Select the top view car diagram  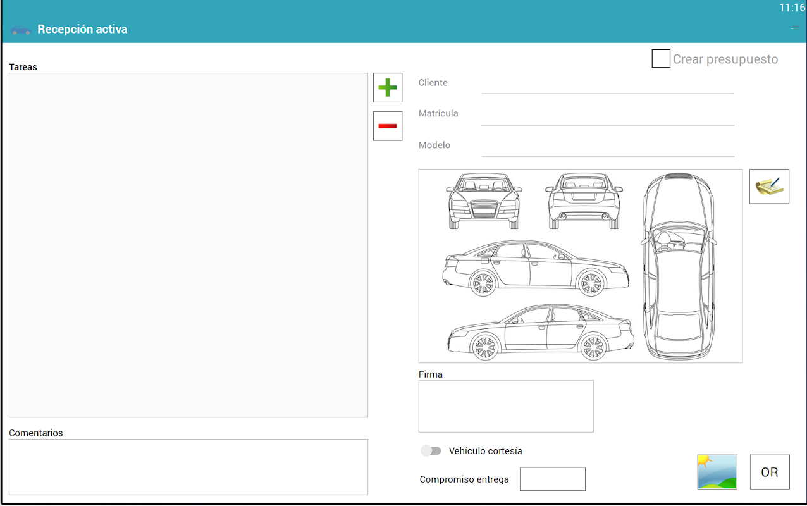click(x=679, y=266)
